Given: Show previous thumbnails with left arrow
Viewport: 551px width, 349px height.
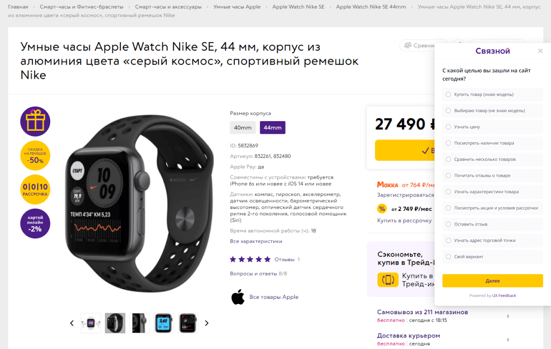Looking at the screenshot, I should point(72,323).
